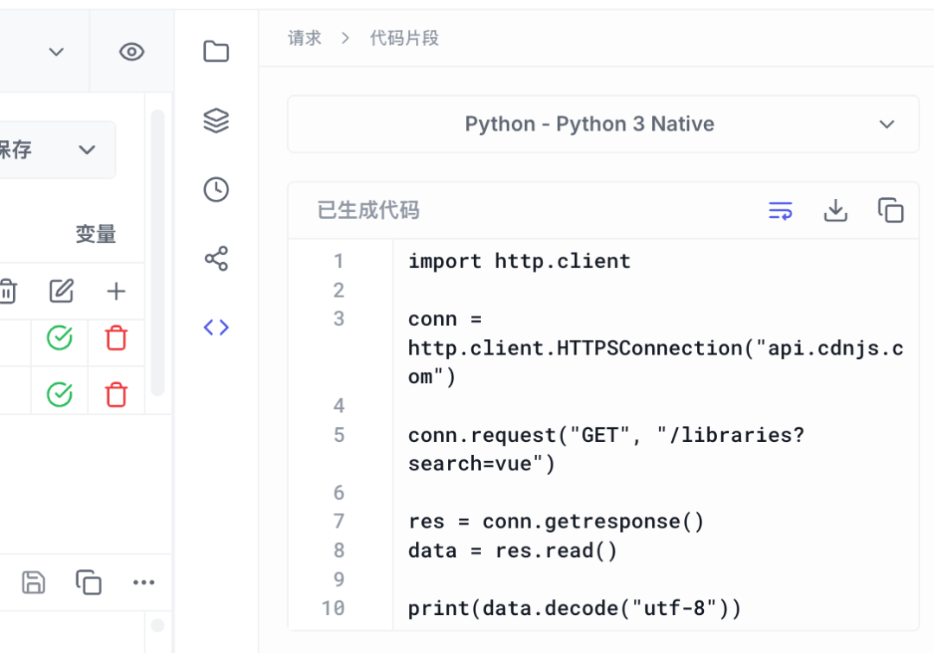This screenshot has width=934, height=653.
Task: Open the chevron dropdown at top left
Action: point(56,52)
